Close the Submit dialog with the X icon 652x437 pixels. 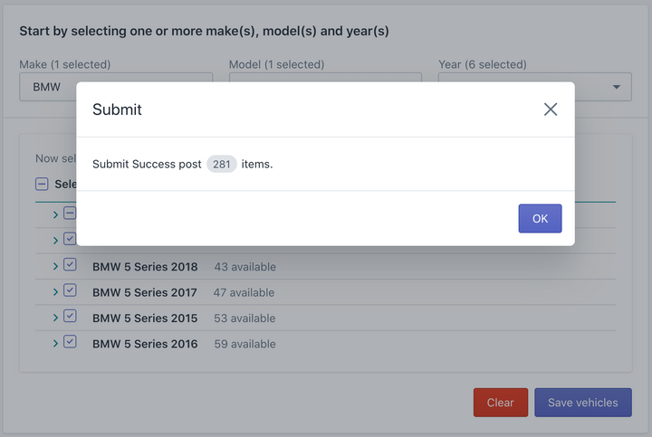point(551,109)
